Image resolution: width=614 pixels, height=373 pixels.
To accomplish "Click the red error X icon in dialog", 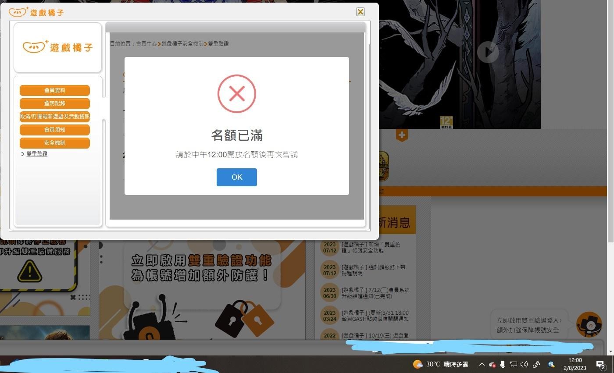I will 237,93.
